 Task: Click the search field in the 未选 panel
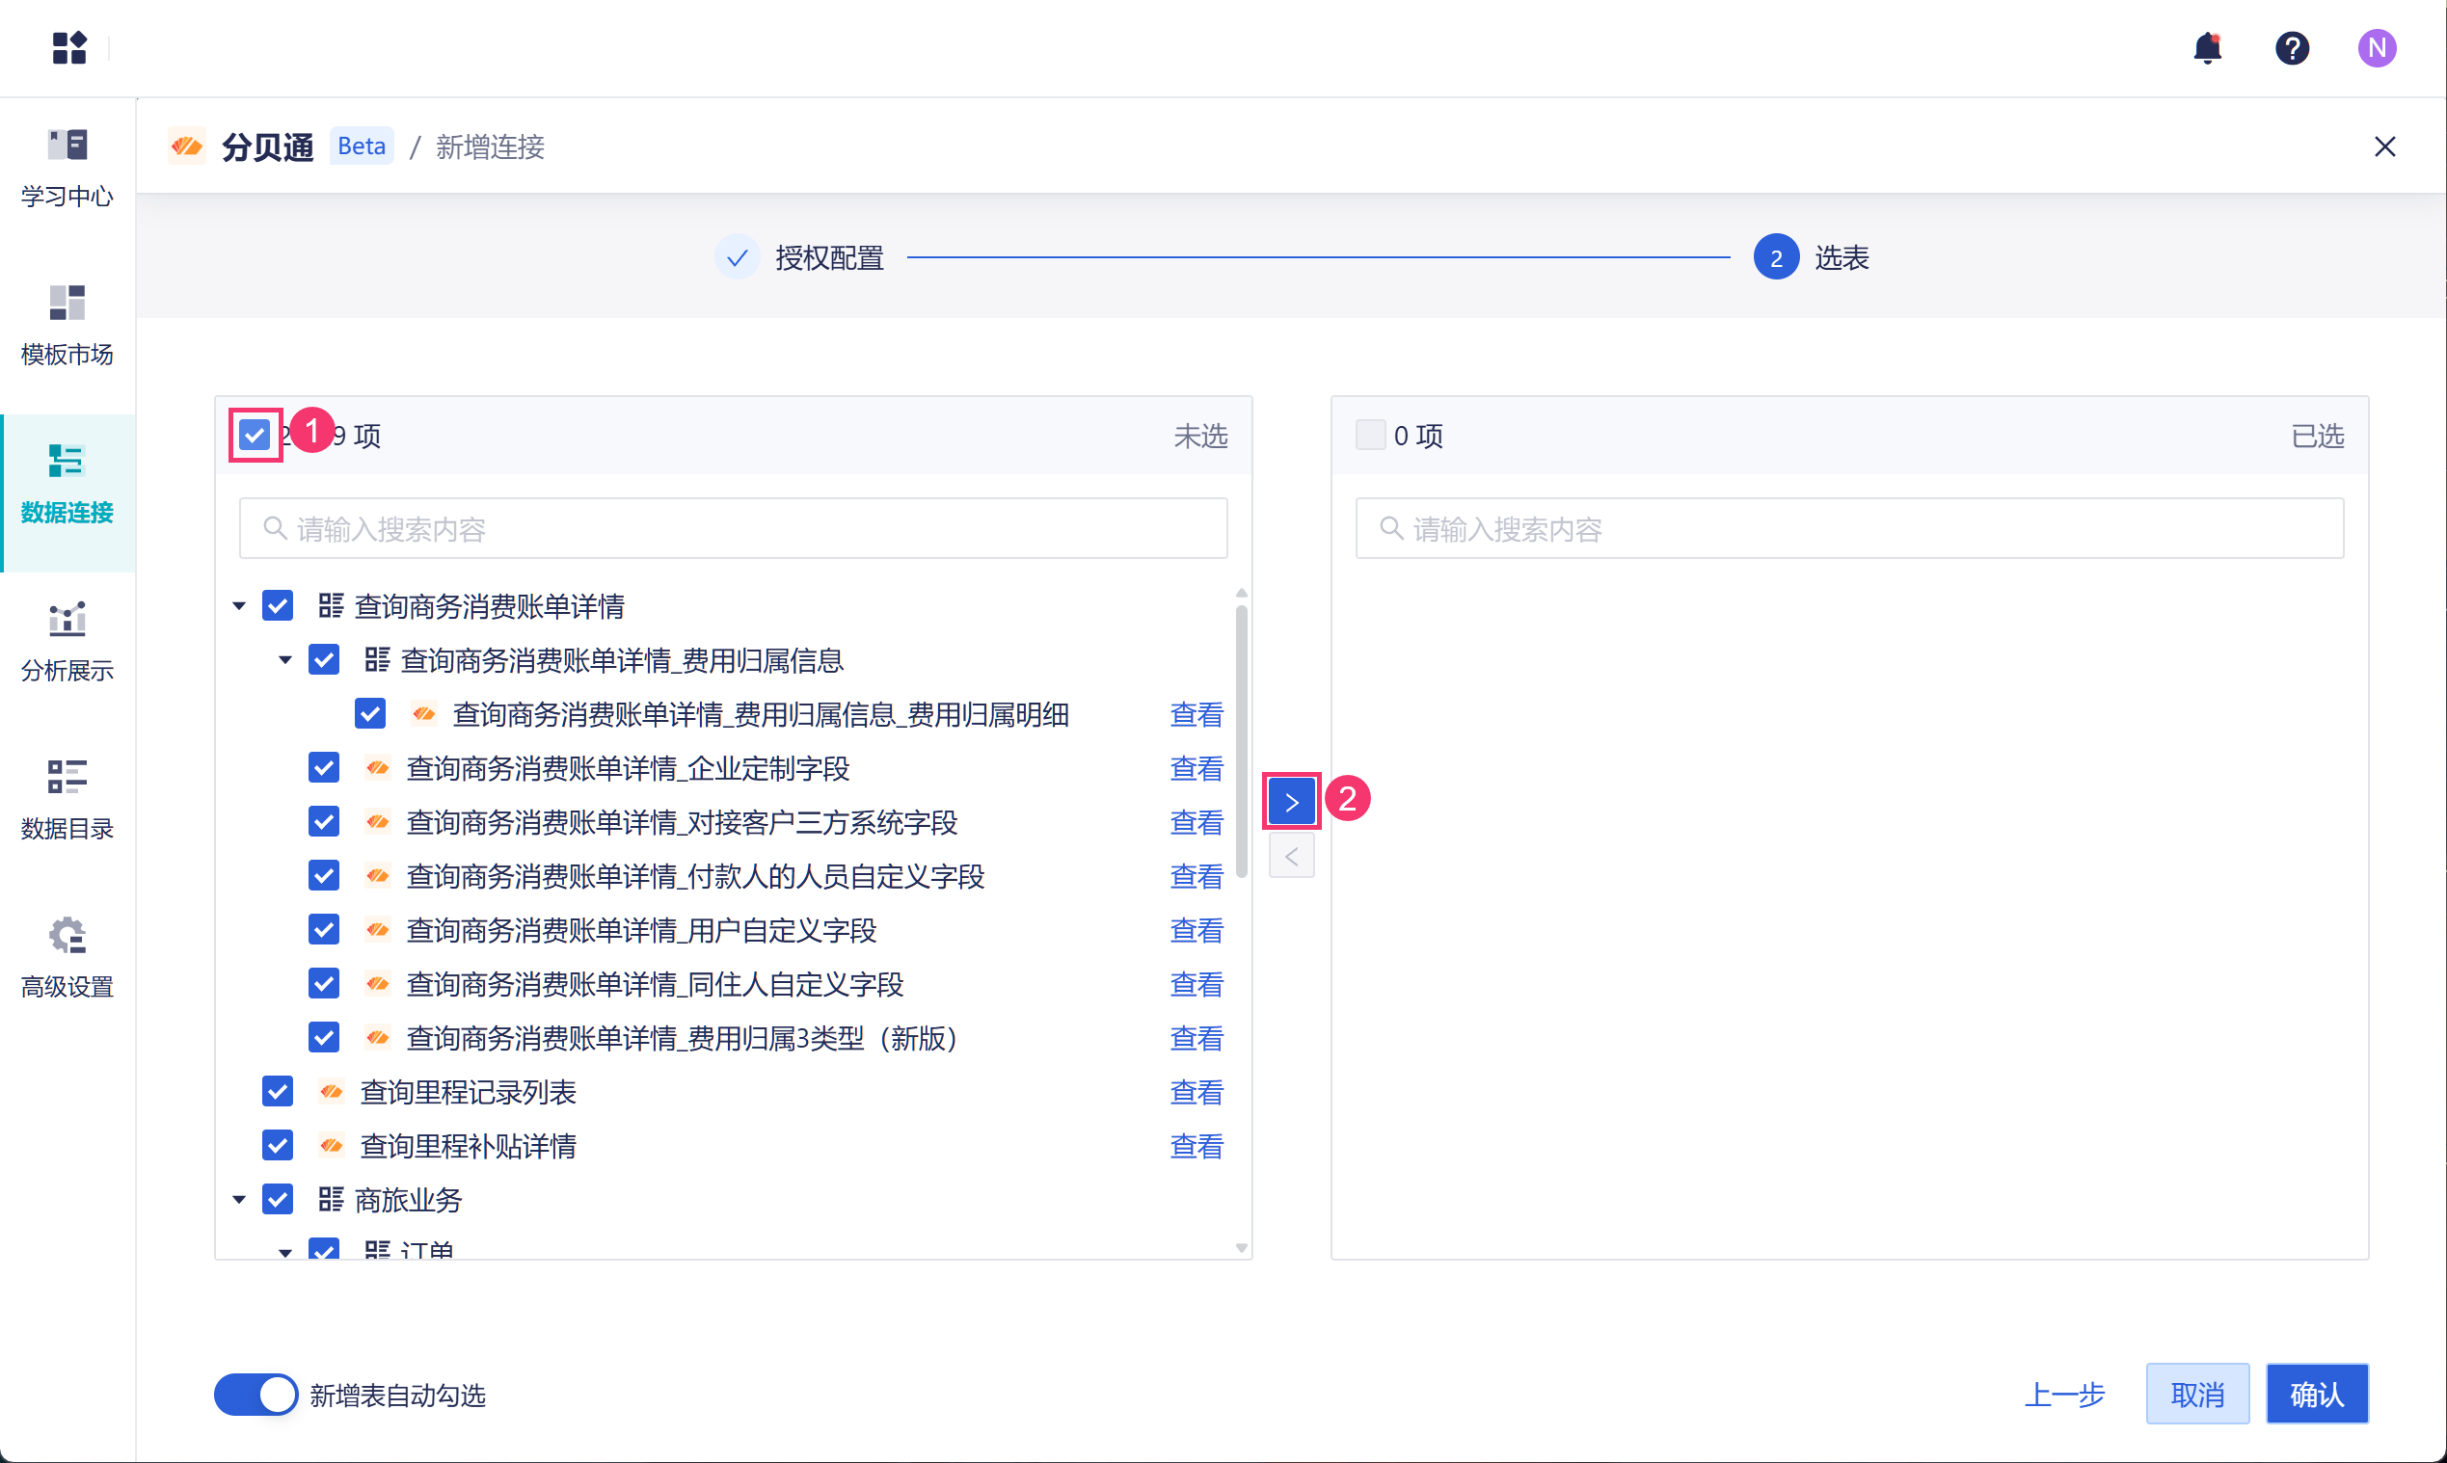[x=733, y=528]
